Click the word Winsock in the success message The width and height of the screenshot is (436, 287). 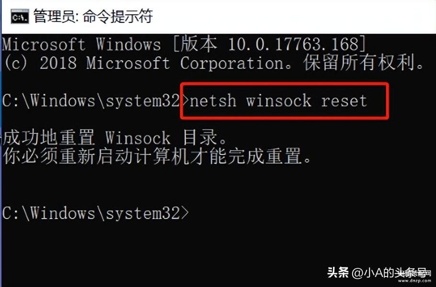(138, 138)
